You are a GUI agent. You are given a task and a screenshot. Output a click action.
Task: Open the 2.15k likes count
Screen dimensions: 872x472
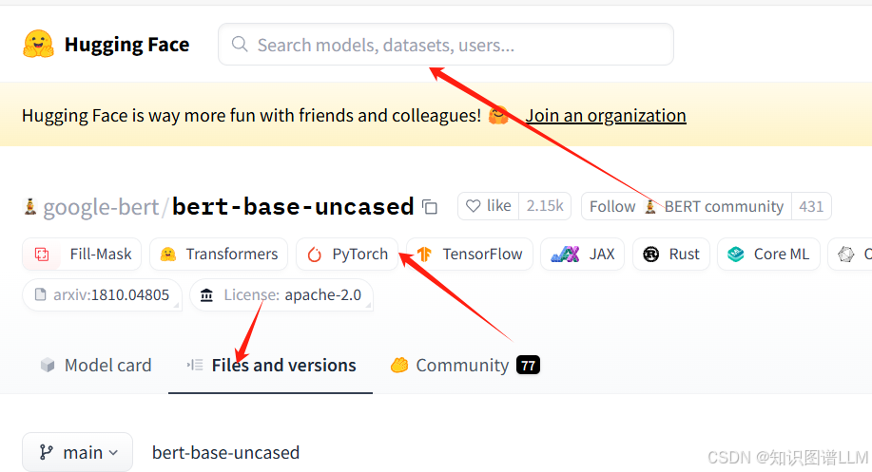coord(545,206)
